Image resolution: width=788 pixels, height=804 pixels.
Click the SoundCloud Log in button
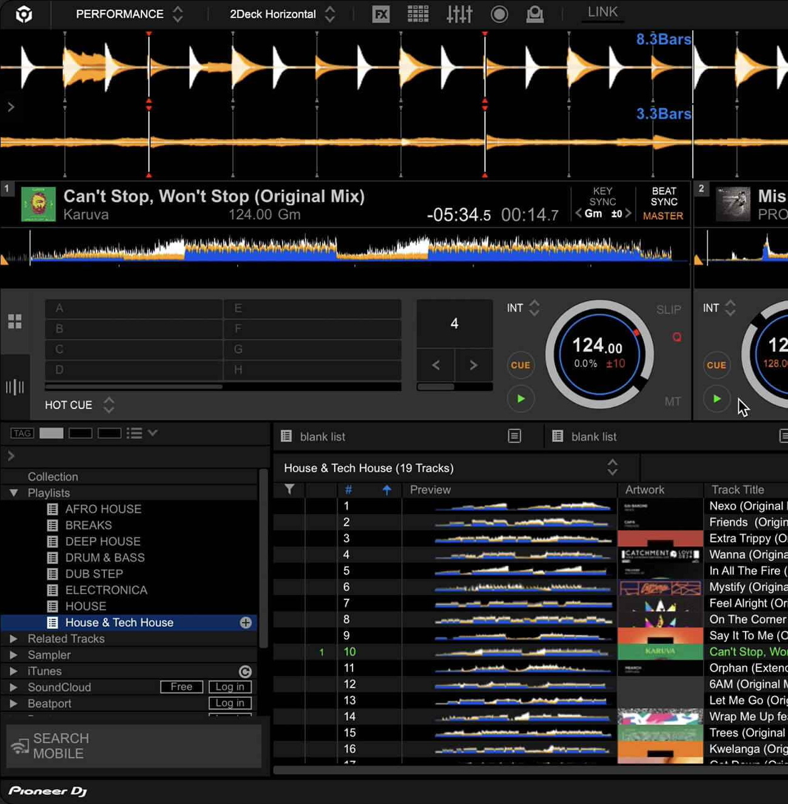click(229, 687)
